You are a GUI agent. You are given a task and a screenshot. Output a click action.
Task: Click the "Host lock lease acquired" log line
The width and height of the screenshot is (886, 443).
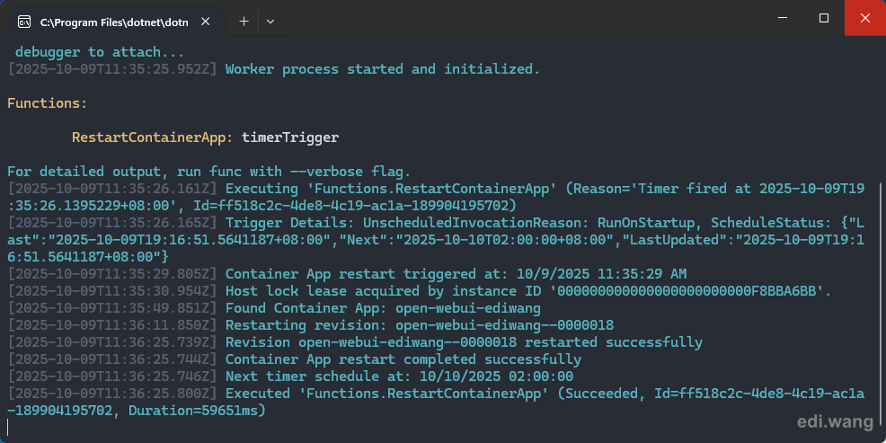pyautogui.click(x=528, y=291)
